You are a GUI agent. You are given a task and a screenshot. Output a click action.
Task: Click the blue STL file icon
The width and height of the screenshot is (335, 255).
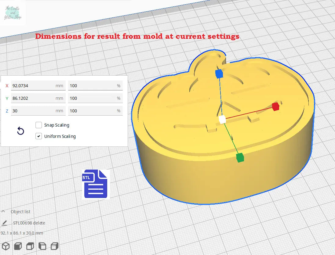tap(96, 184)
